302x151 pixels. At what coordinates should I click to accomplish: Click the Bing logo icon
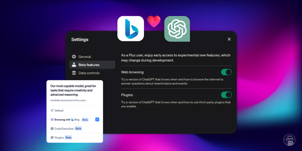point(131,29)
